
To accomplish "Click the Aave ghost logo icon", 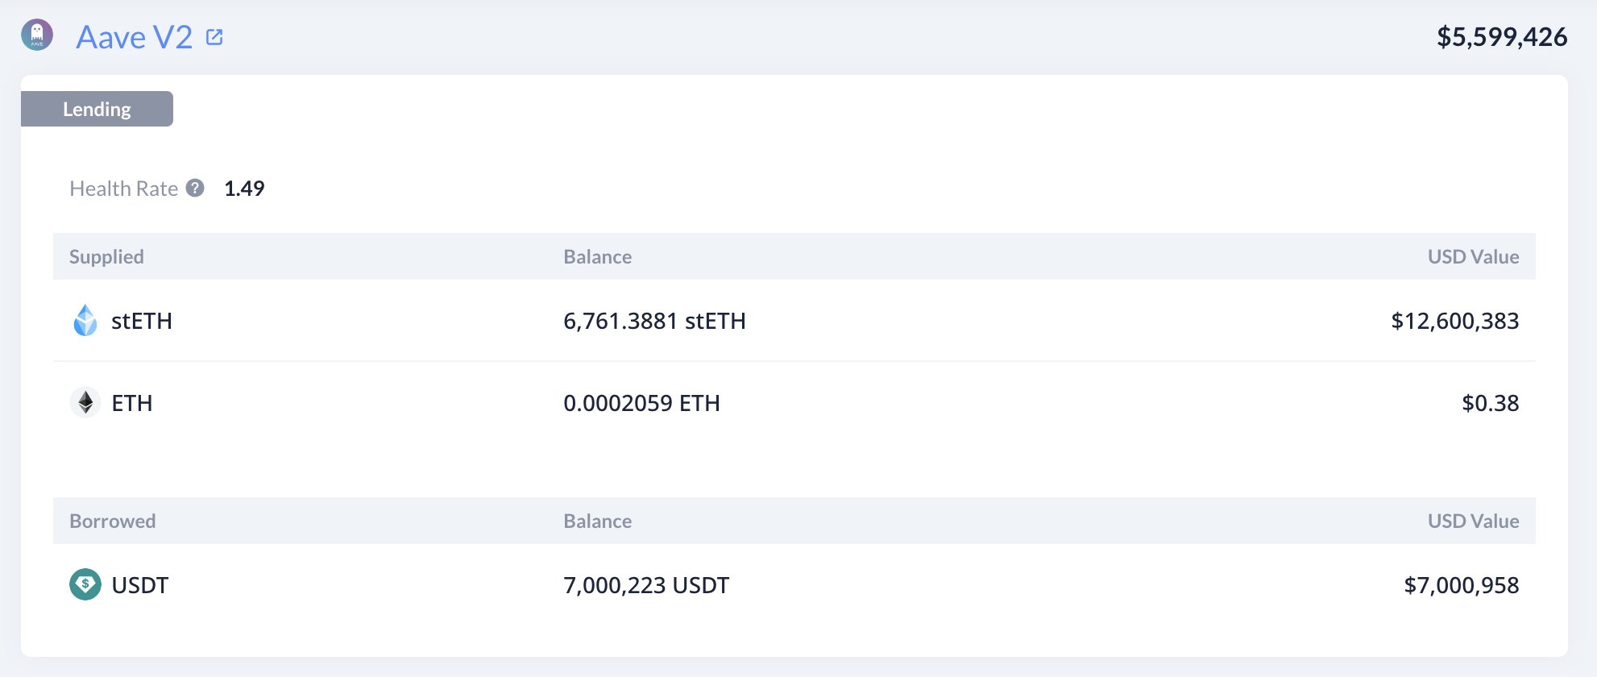I will 37,35.
